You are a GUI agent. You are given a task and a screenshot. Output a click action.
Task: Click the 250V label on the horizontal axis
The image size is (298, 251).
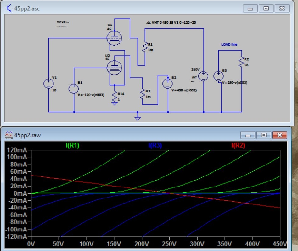point(169,244)
